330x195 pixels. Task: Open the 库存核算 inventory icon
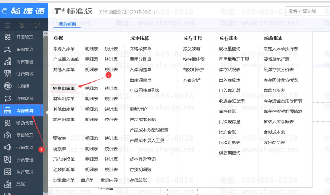tap(8, 110)
